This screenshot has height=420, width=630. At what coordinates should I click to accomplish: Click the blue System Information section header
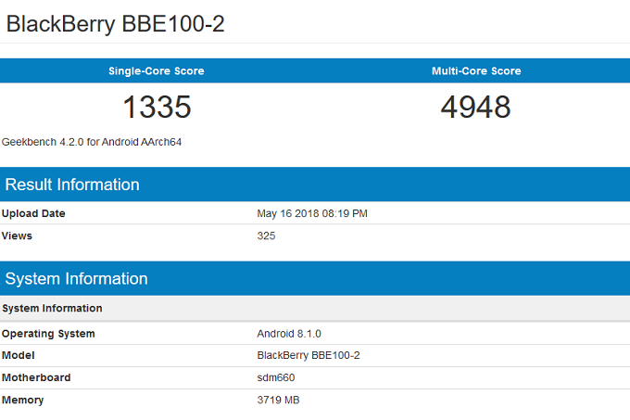pyautogui.click(x=315, y=278)
